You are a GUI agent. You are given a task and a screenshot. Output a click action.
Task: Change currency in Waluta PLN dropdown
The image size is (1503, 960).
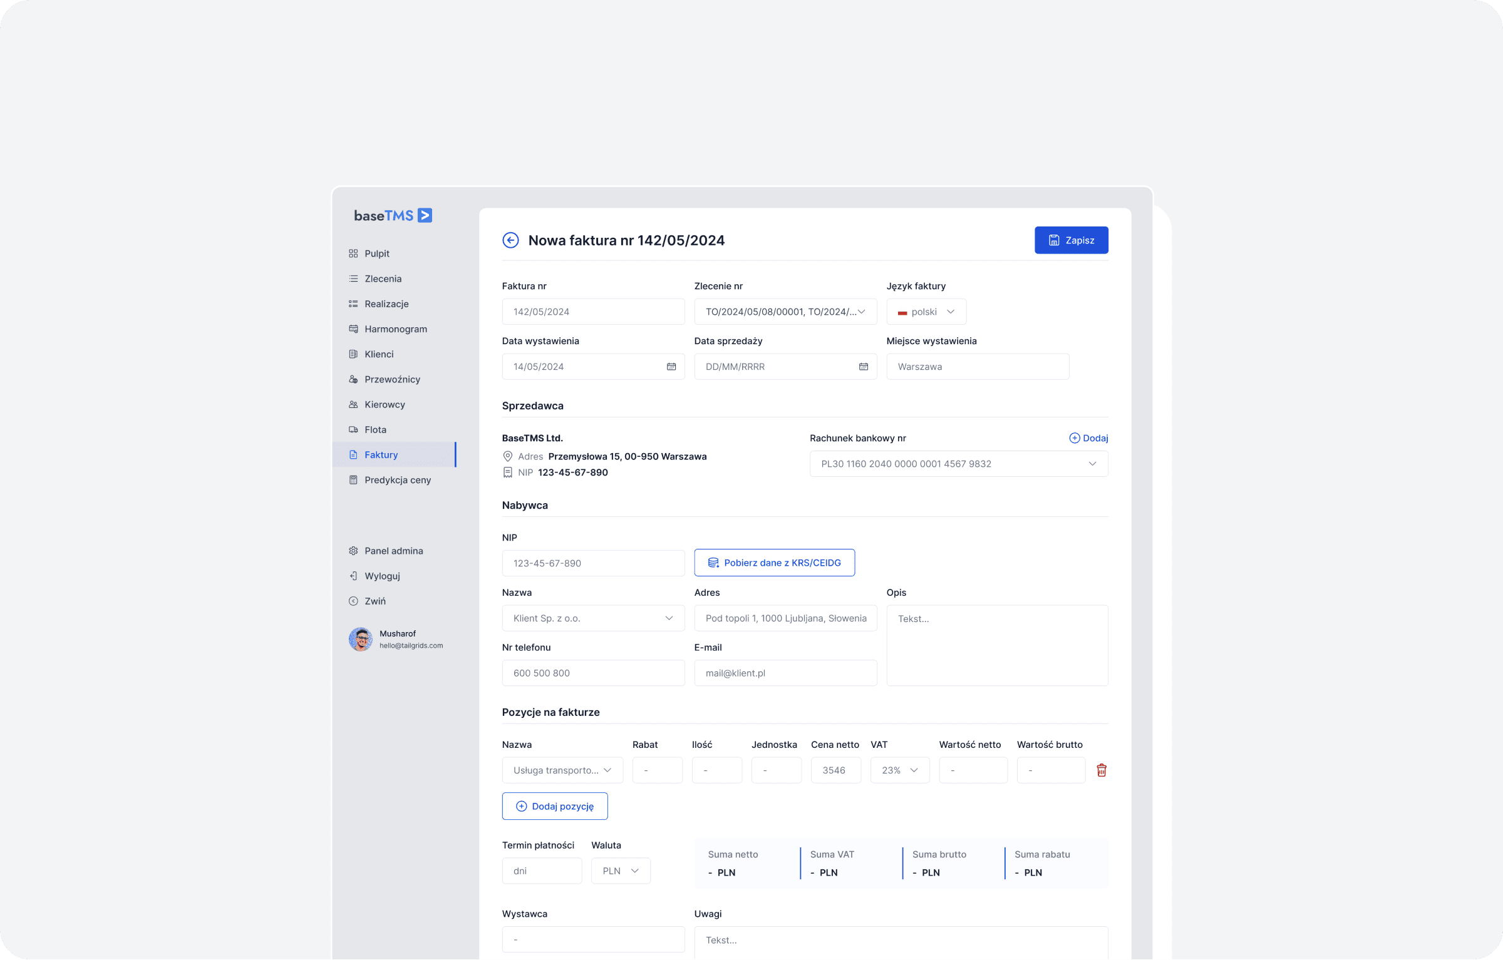tap(620, 871)
